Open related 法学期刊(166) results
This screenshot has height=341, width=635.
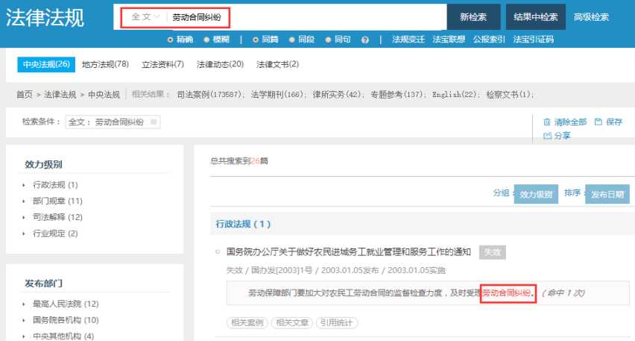click(277, 95)
